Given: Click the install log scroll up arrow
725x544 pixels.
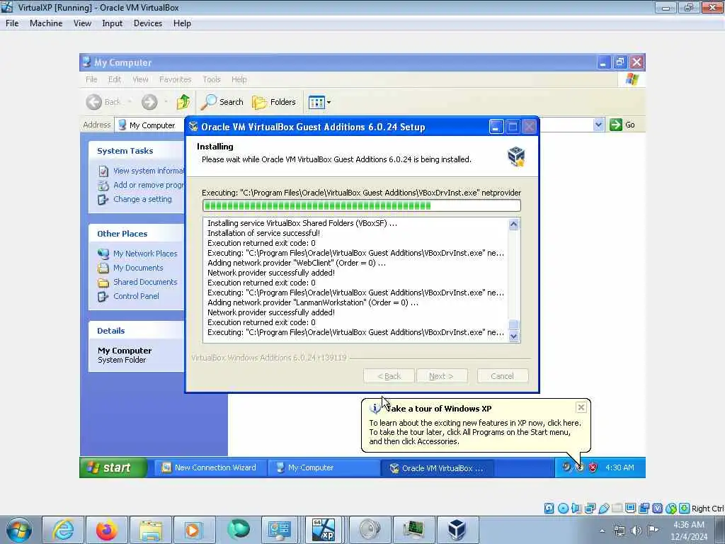Looking at the screenshot, I should 514,225.
